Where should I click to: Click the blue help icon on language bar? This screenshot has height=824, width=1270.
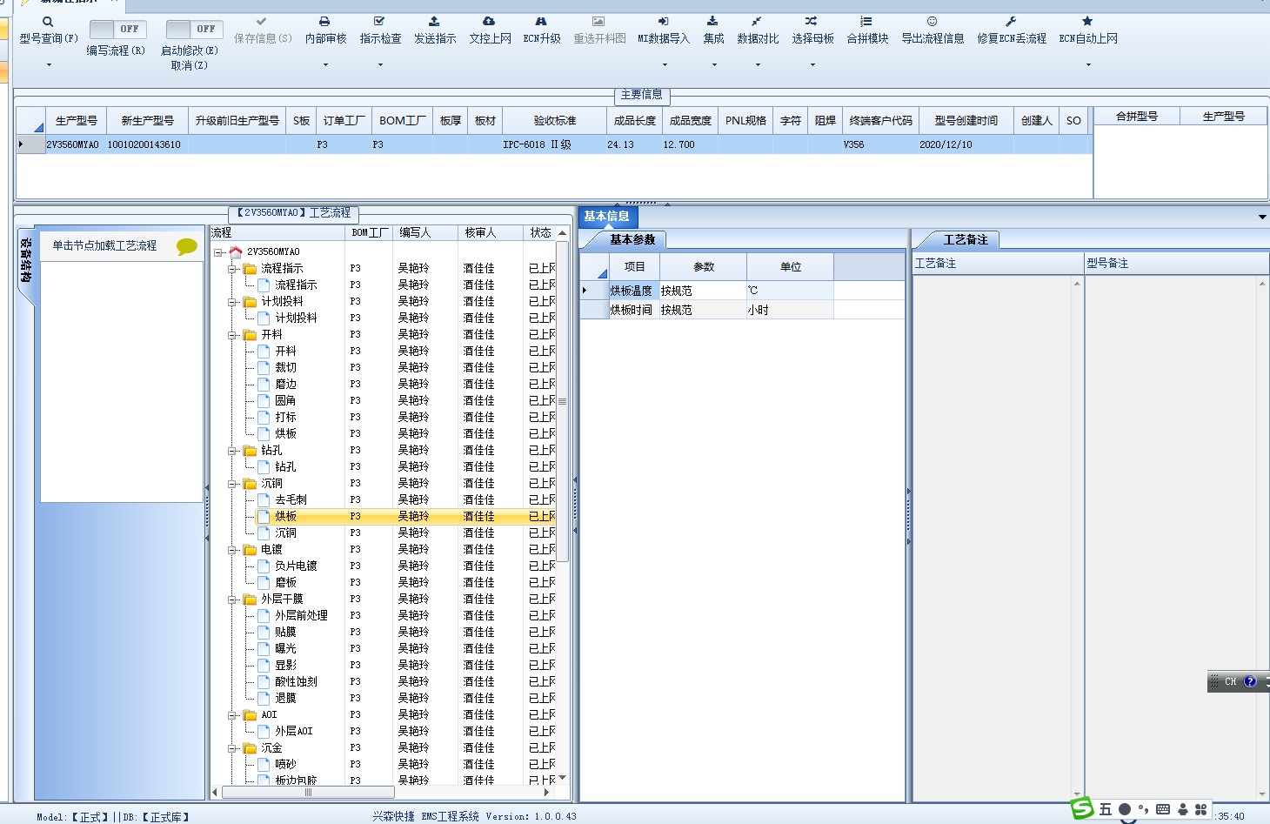tap(1250, 682)
